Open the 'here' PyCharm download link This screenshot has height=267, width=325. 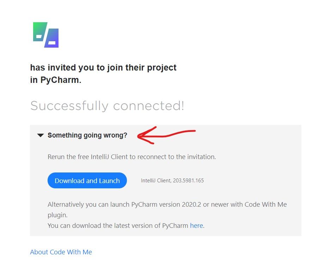196,225
